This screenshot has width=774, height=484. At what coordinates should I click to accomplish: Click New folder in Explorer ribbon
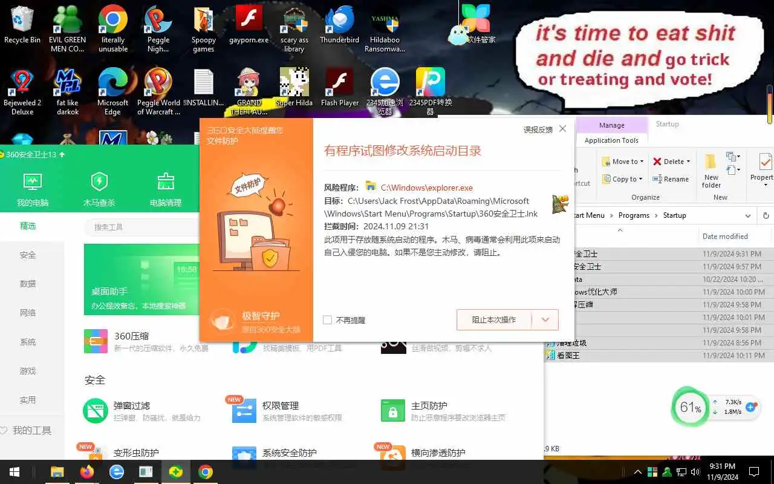point(711,171)
